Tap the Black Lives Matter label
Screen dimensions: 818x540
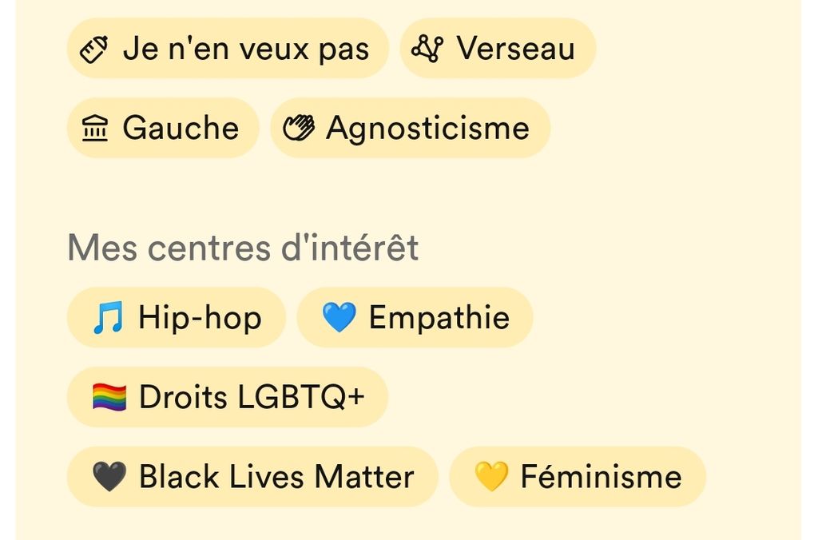tap(276, 477)
